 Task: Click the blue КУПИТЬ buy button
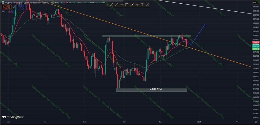(x=21, y=7)
